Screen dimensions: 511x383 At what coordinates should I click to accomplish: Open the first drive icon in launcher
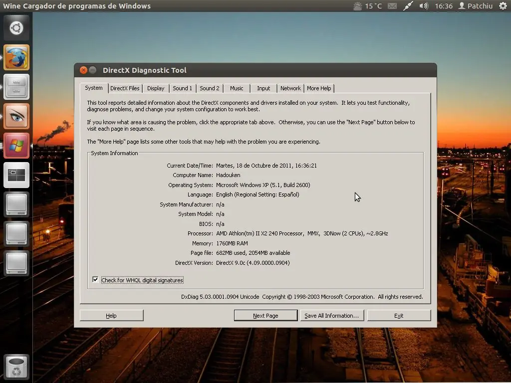pyautogui.click(x=16, y=204)
